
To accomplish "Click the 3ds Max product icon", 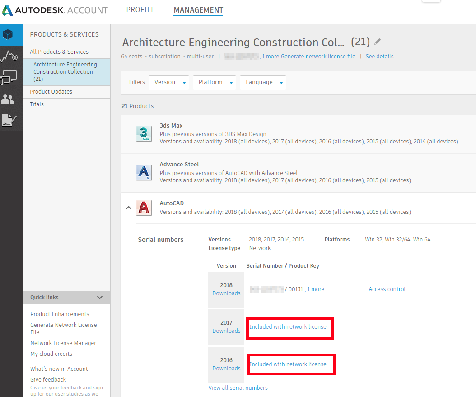I will (144, 133).
